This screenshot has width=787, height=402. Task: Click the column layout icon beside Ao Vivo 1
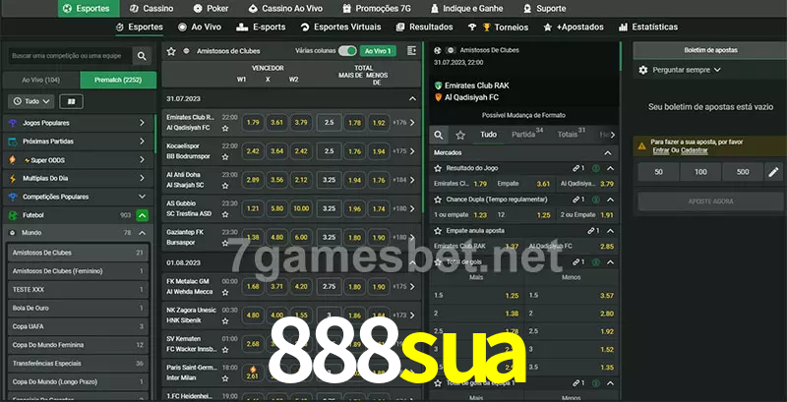[409, 50]
